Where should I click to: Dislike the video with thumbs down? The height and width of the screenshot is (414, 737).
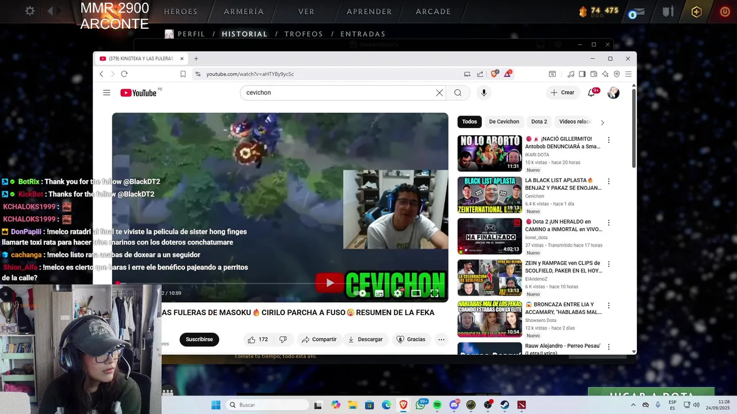point(283,339)
